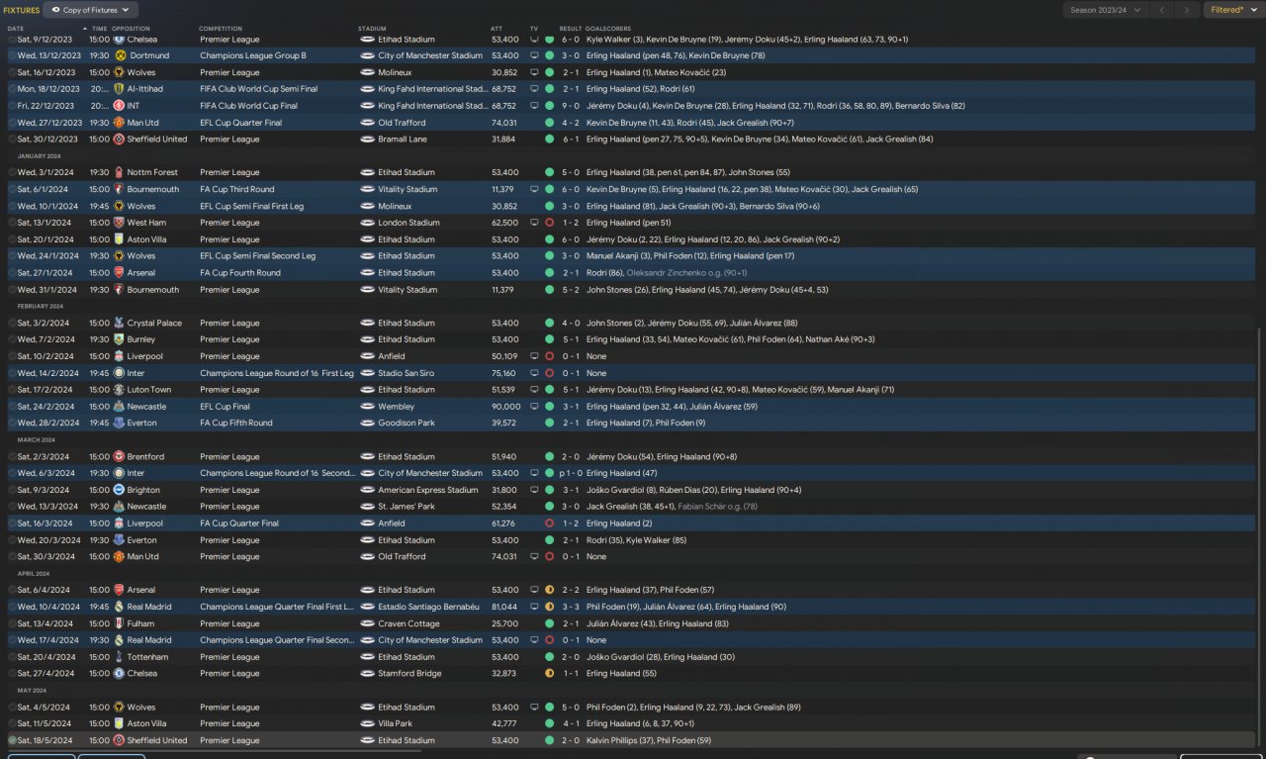
Task: Click the Al-Ittihad club badge
Action: [x=119, y=89]
